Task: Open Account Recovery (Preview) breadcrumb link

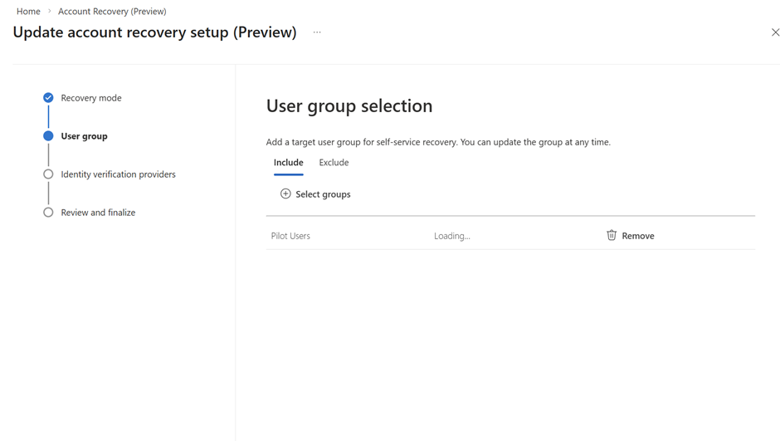Action: [x=112, y=12]
